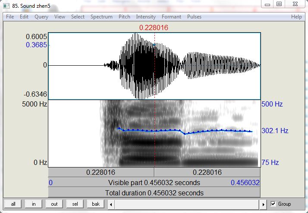Click the 500 Hz pitch ceiling label

point(272,104)
